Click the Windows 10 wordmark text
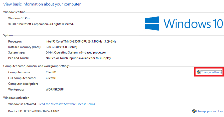 point(193,24)
